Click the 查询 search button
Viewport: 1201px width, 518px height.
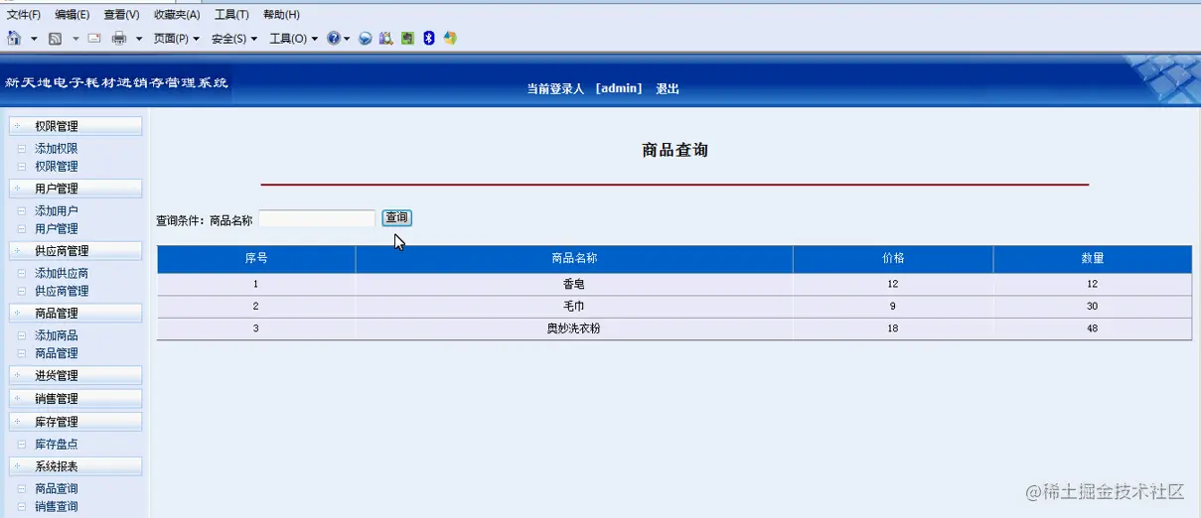pyautogui.click(x=396, y=218)
